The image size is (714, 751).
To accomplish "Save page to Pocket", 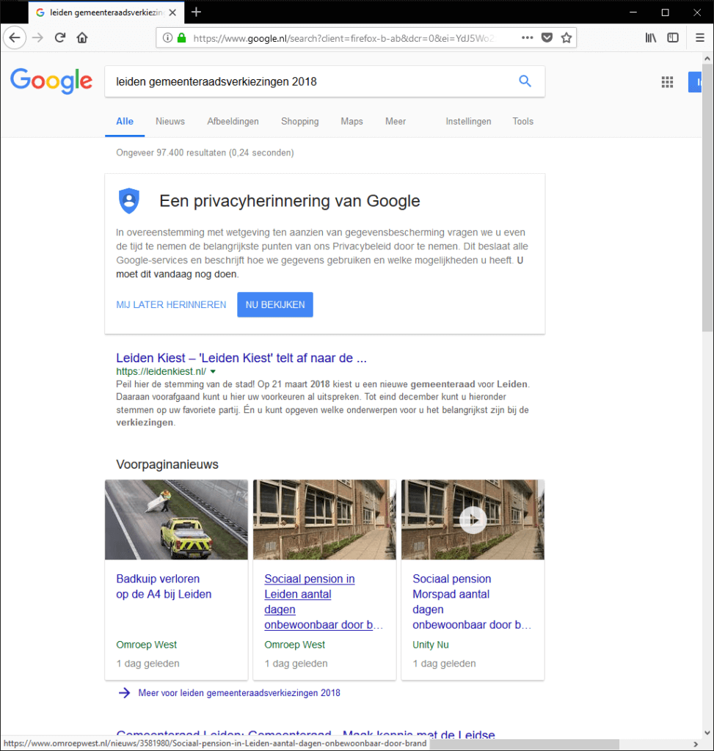I will [x=547, y=38].
